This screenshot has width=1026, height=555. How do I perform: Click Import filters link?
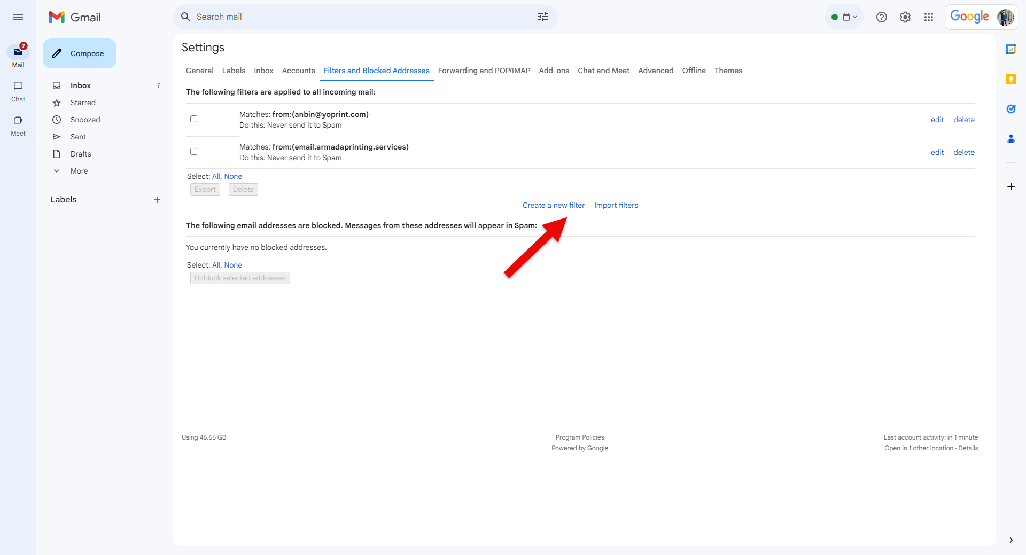[x=616, y=205]
